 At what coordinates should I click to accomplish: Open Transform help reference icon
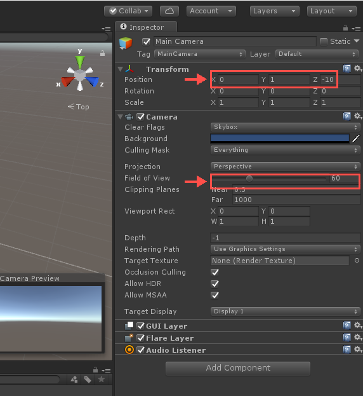pos(347,69)
